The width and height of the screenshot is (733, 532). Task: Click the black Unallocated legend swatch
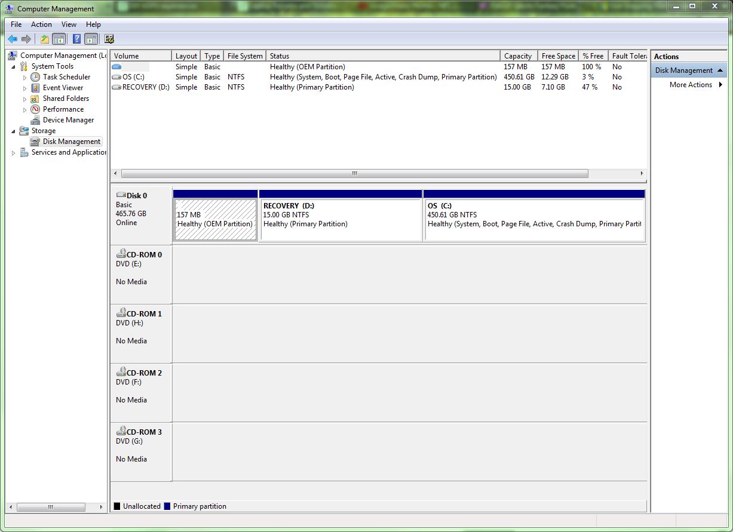(x=117, y=506)
